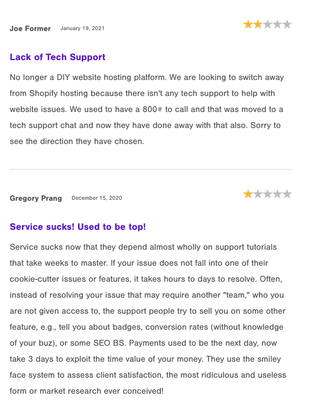Screen dimensions: 320x400
Task: Click first gold star on Joe Former's review
Action: pos(248,24)
